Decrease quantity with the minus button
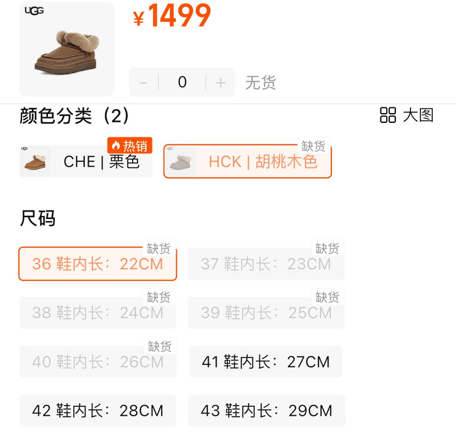The width and height of the screenshot is (456, 437). 144,82
